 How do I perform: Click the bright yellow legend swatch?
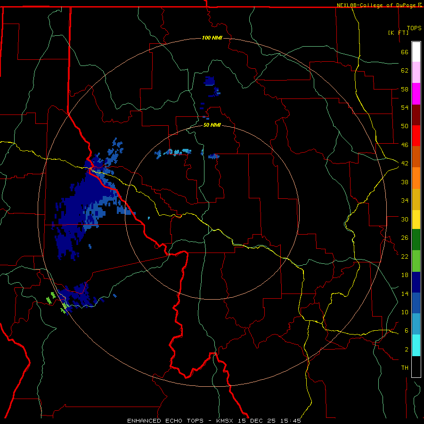(416, 220)
